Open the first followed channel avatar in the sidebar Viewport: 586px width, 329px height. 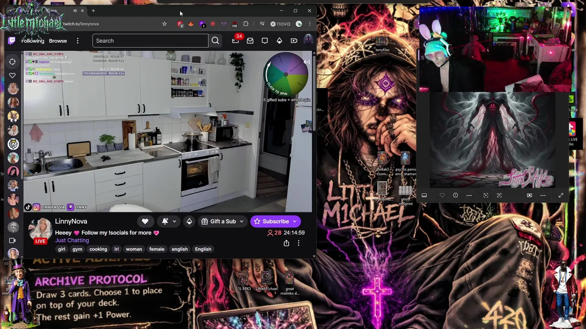[13, 89]
